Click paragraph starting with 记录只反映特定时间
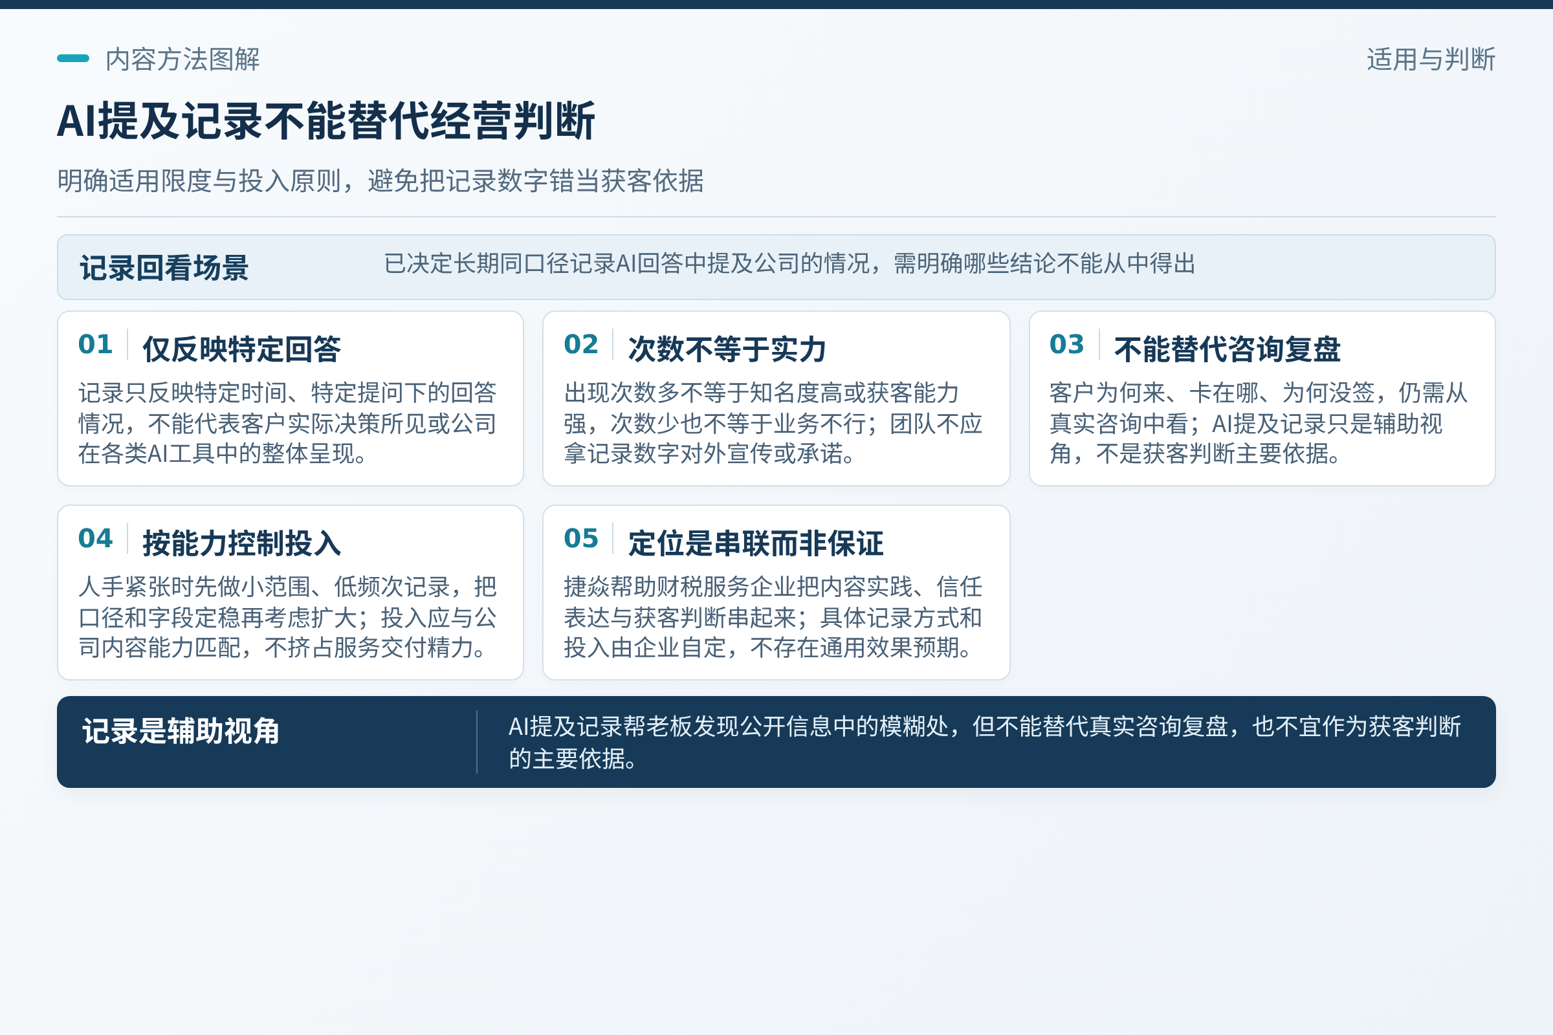The image size is (1553, 1035). [287, 423]
